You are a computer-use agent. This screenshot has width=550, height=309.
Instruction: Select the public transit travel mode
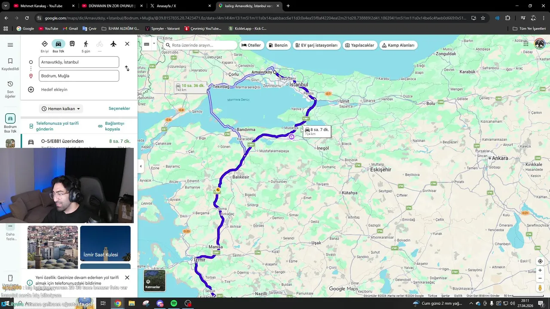click(72, 44)
